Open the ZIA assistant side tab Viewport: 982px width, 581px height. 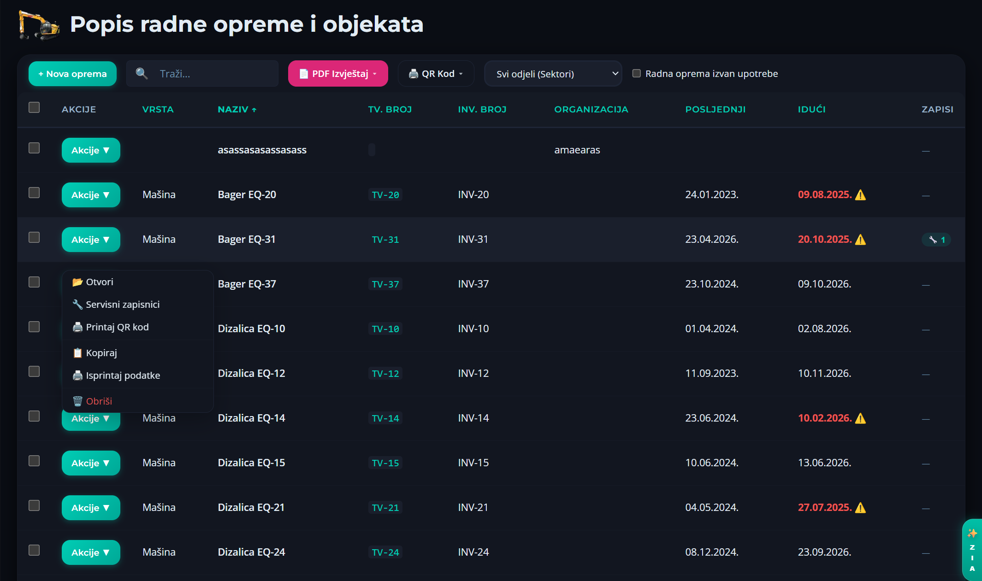click(972, 550)
